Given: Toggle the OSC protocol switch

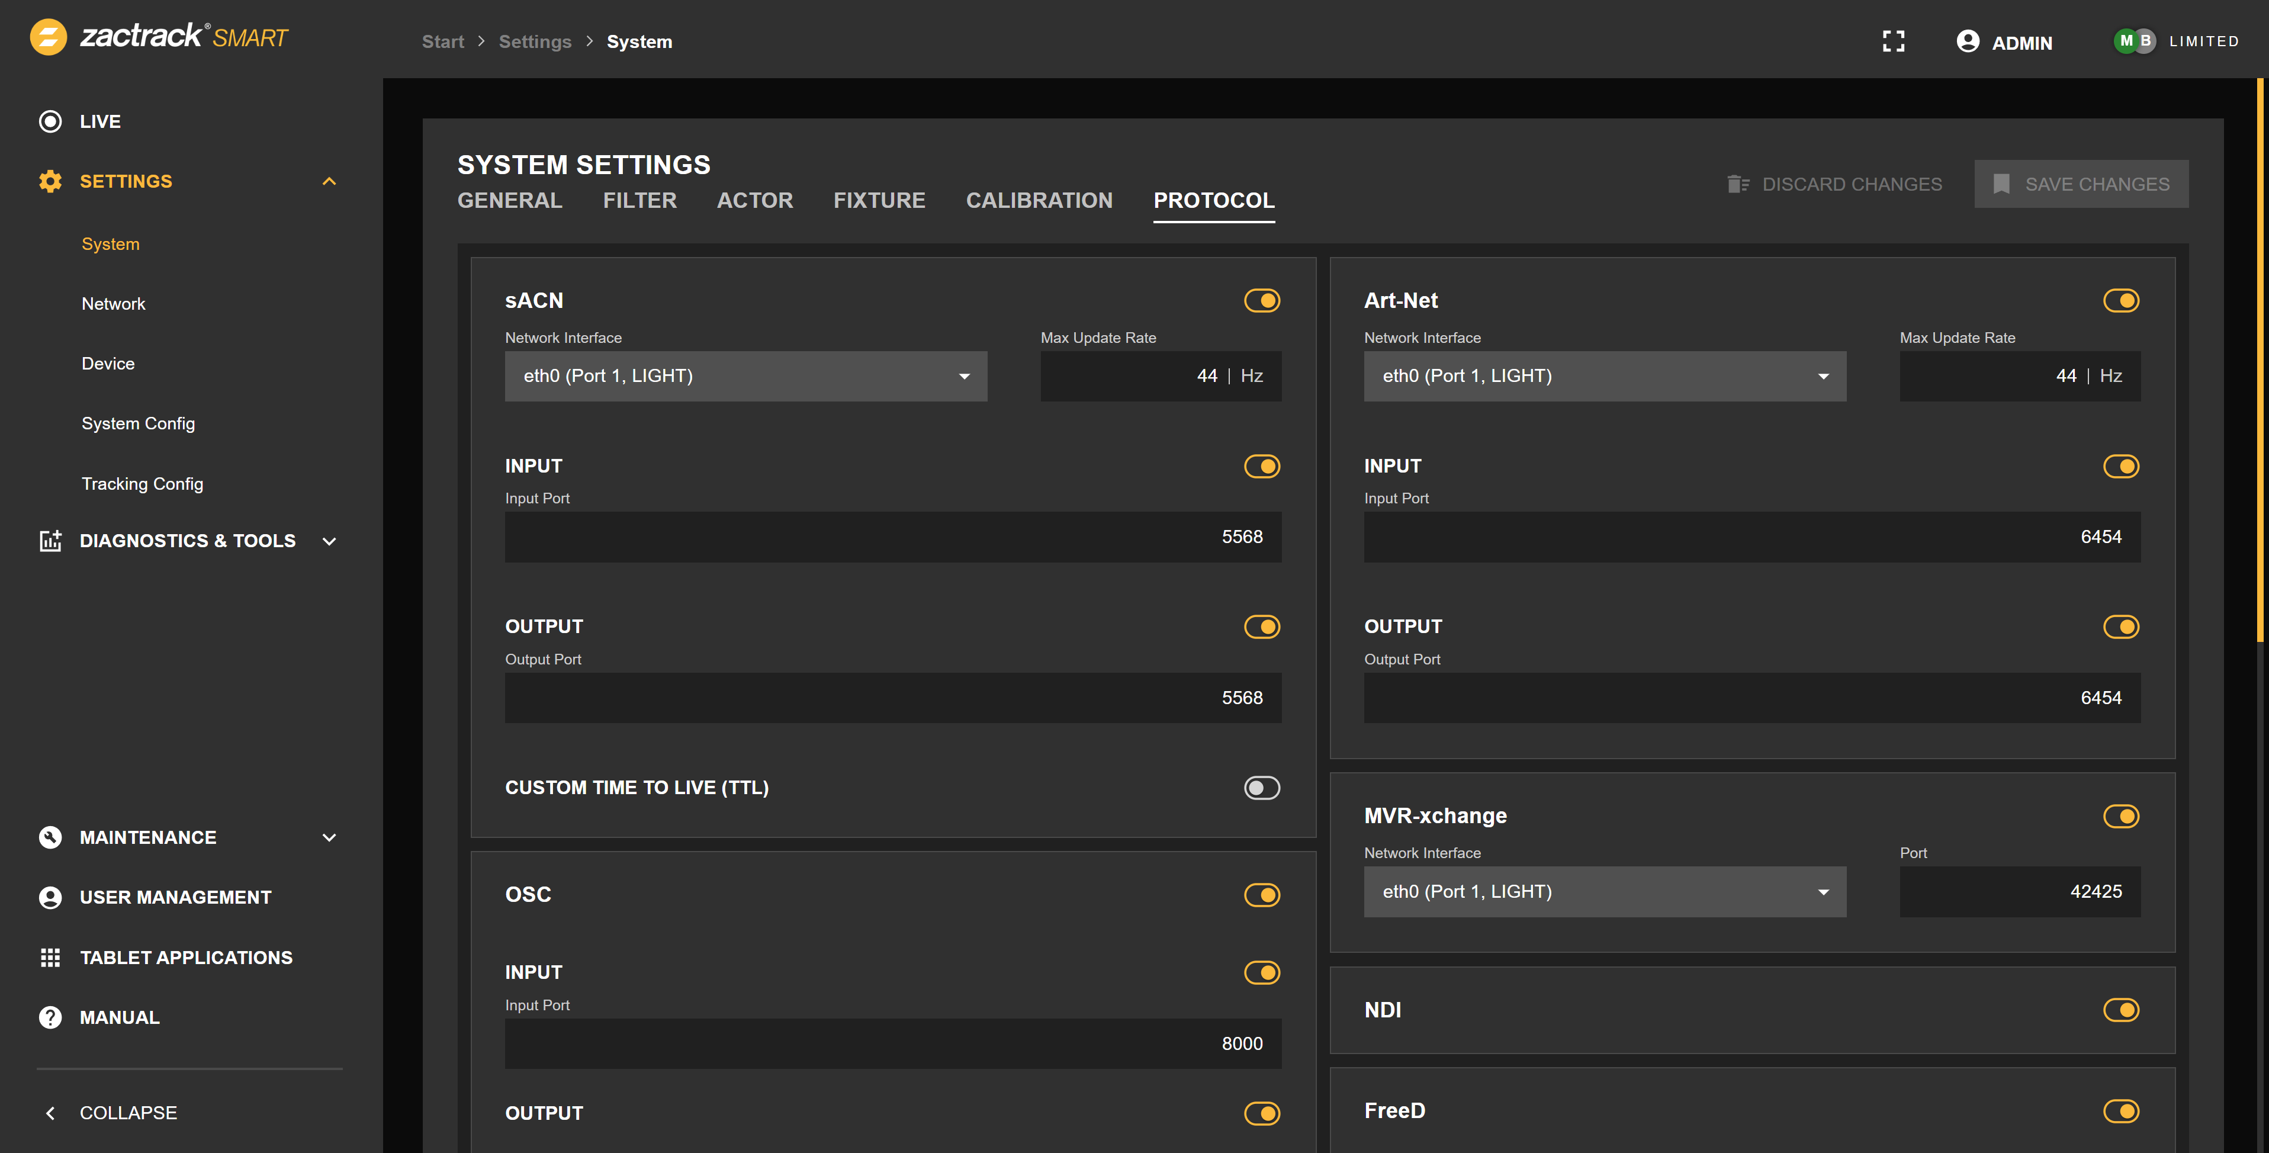Looking at the screenshot, I should (x=1262, y=895).
